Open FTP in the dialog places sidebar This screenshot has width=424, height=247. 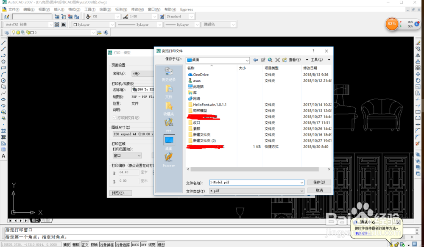coord(169,126)
